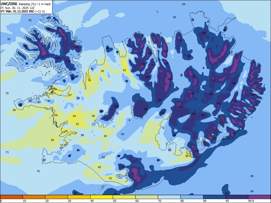Click the humidity value '89' in central Iceland
Viewport: 271px width, 203px height.
122,134
